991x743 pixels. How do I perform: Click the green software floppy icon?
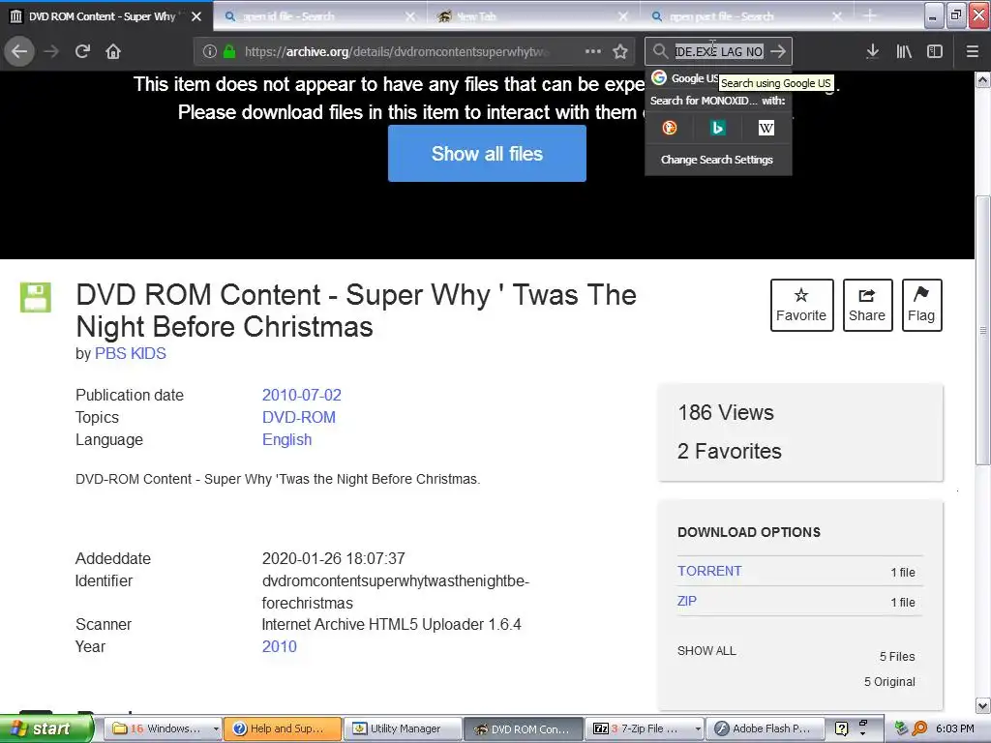[x=36, y=298]
